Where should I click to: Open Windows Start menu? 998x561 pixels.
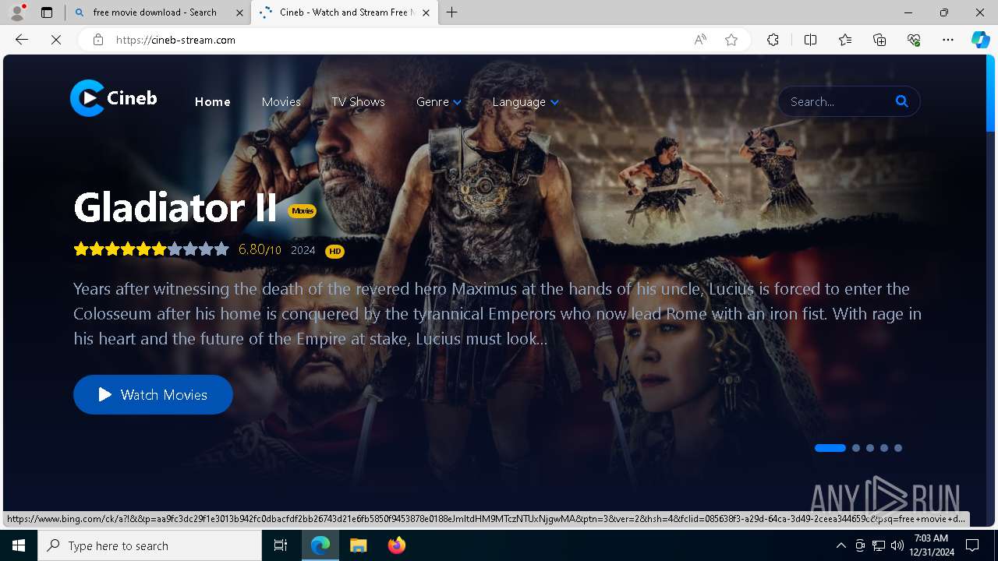point(19,545)
